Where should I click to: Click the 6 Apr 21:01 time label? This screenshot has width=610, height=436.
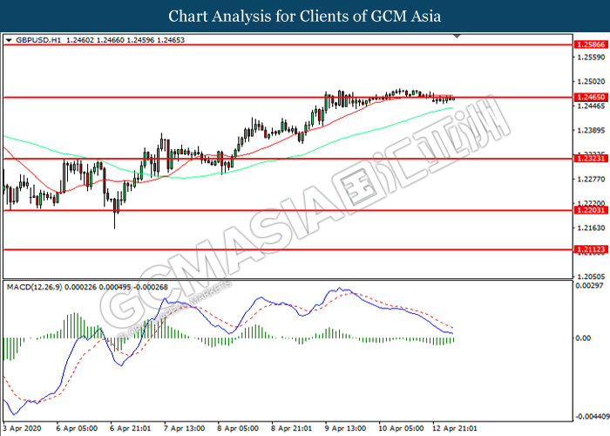point(130,429)
